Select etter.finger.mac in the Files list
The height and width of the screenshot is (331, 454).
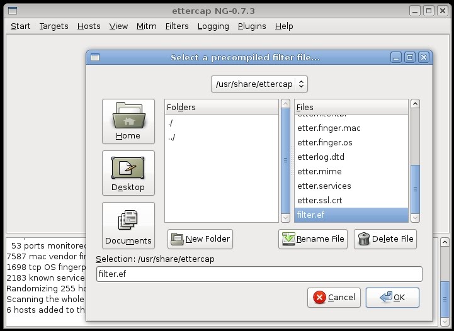pyautogui.click(x=329, y=128)
